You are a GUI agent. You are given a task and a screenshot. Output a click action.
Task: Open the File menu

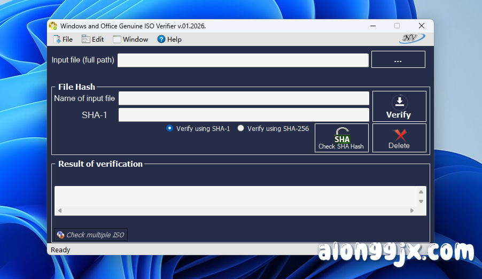[x=63, y=40]
